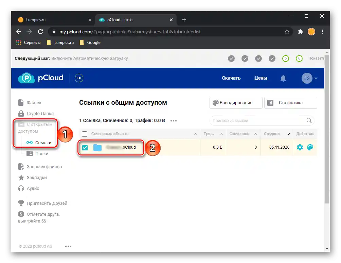The height and width of the screenshot is (263, 341).
Task: Open a new browser tab
Action: point(184,20)
